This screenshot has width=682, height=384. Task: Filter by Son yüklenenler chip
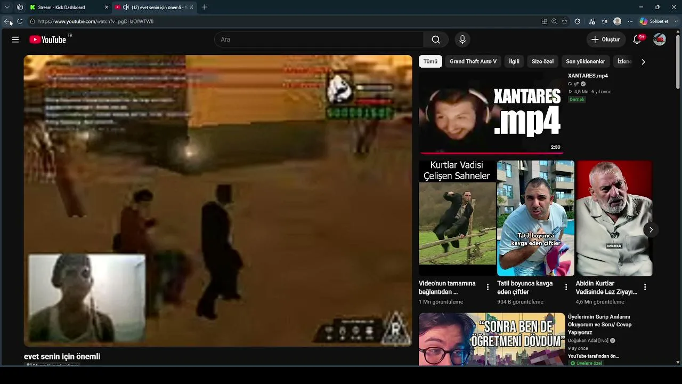[x=586, y=61]
